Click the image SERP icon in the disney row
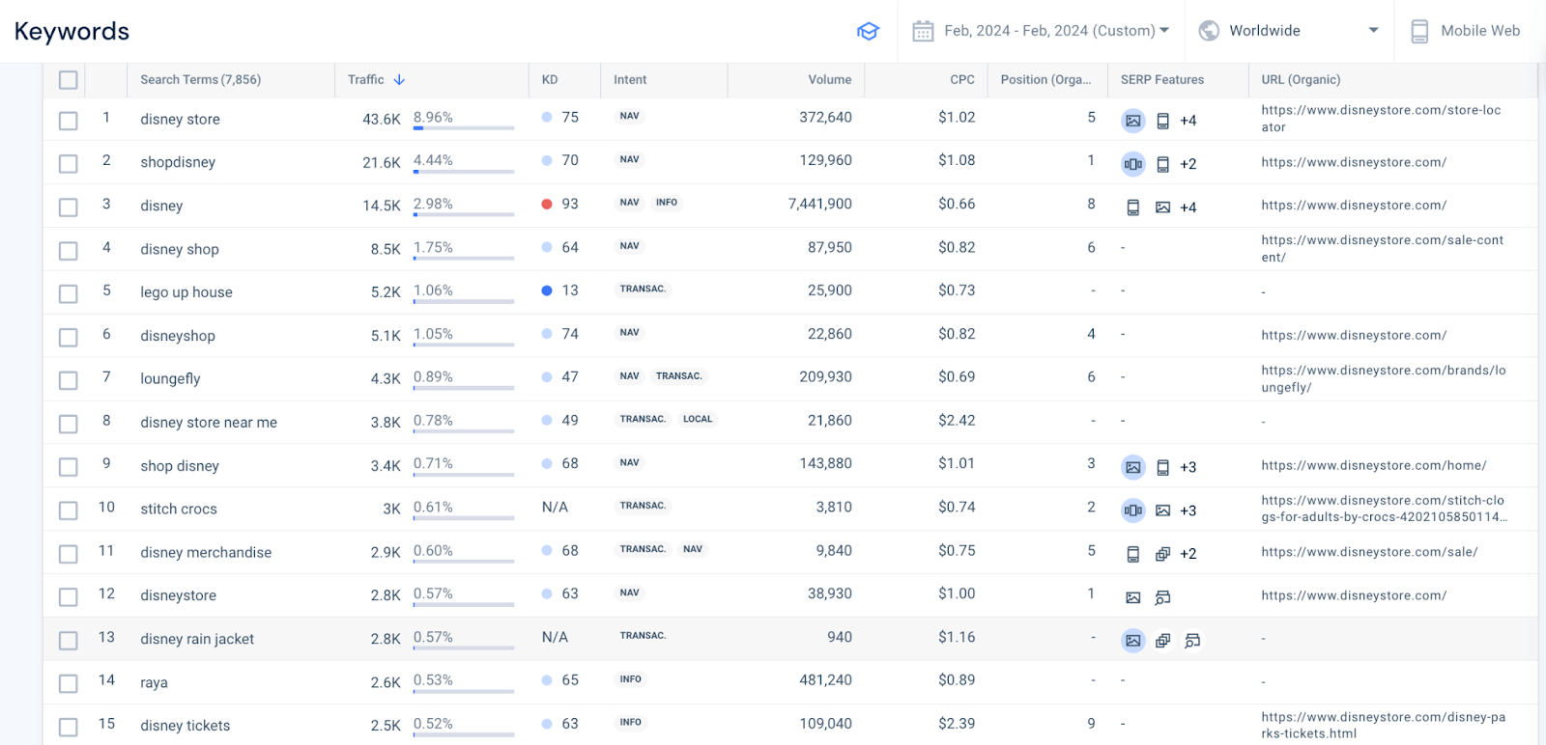 point(1163,207)
